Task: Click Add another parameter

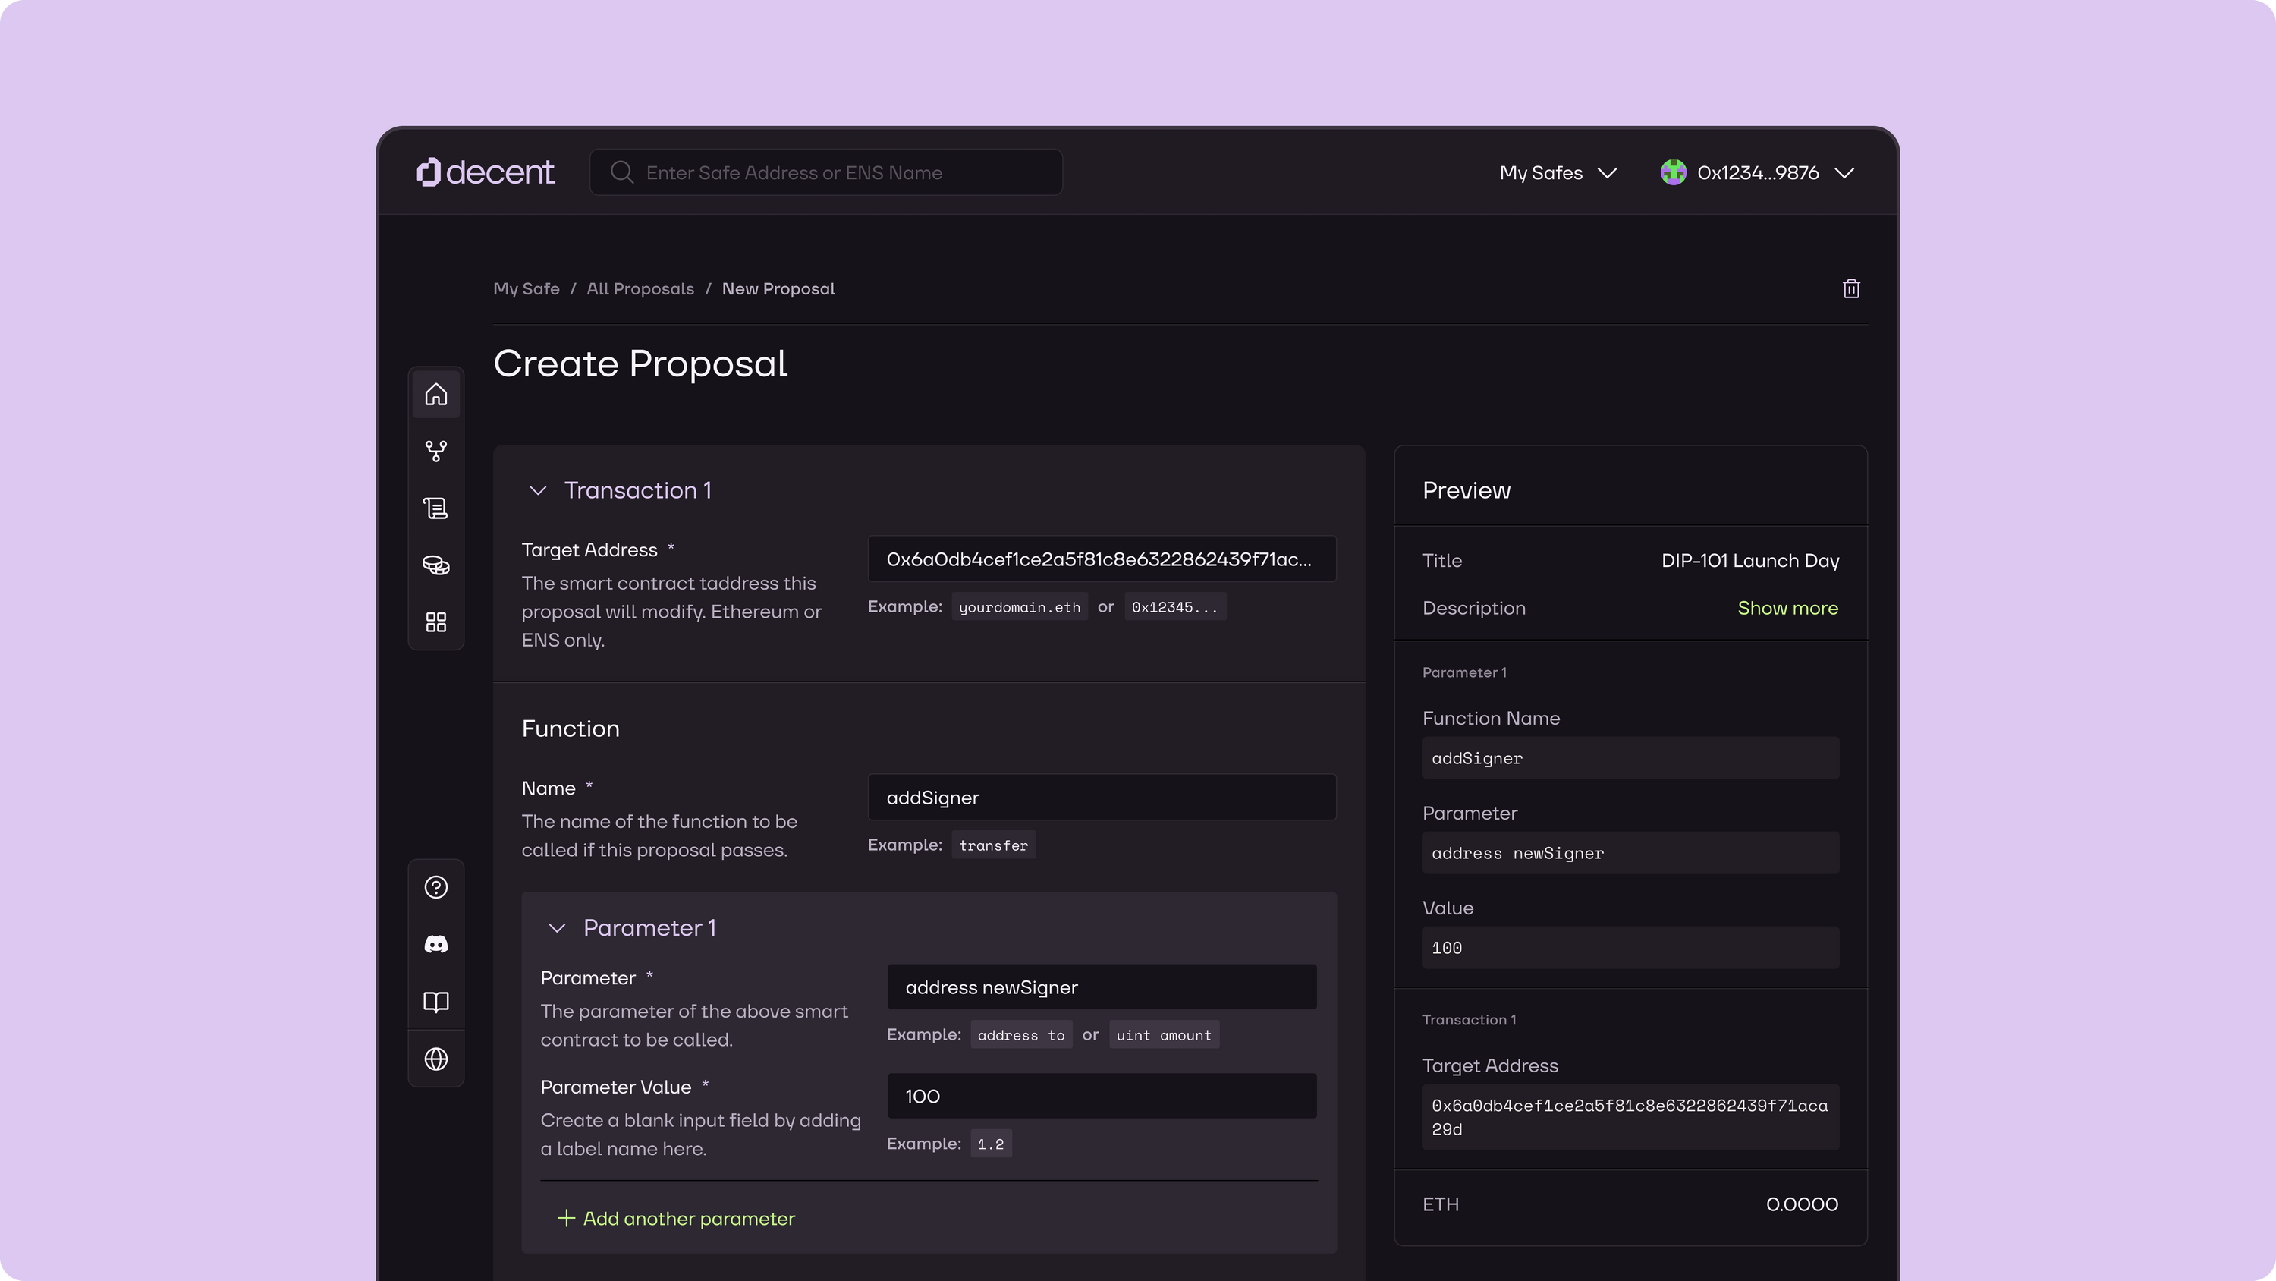Action: tap(677, 1218)
